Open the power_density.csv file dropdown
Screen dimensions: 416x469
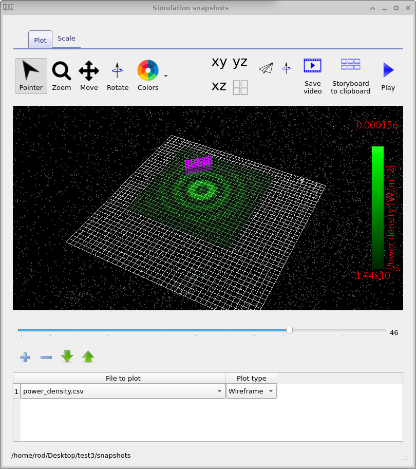tap(219, 391)
